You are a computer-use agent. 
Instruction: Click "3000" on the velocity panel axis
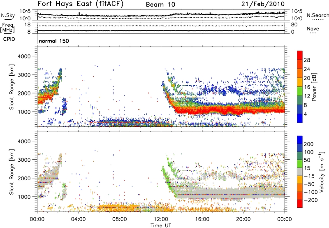(24, 160)
